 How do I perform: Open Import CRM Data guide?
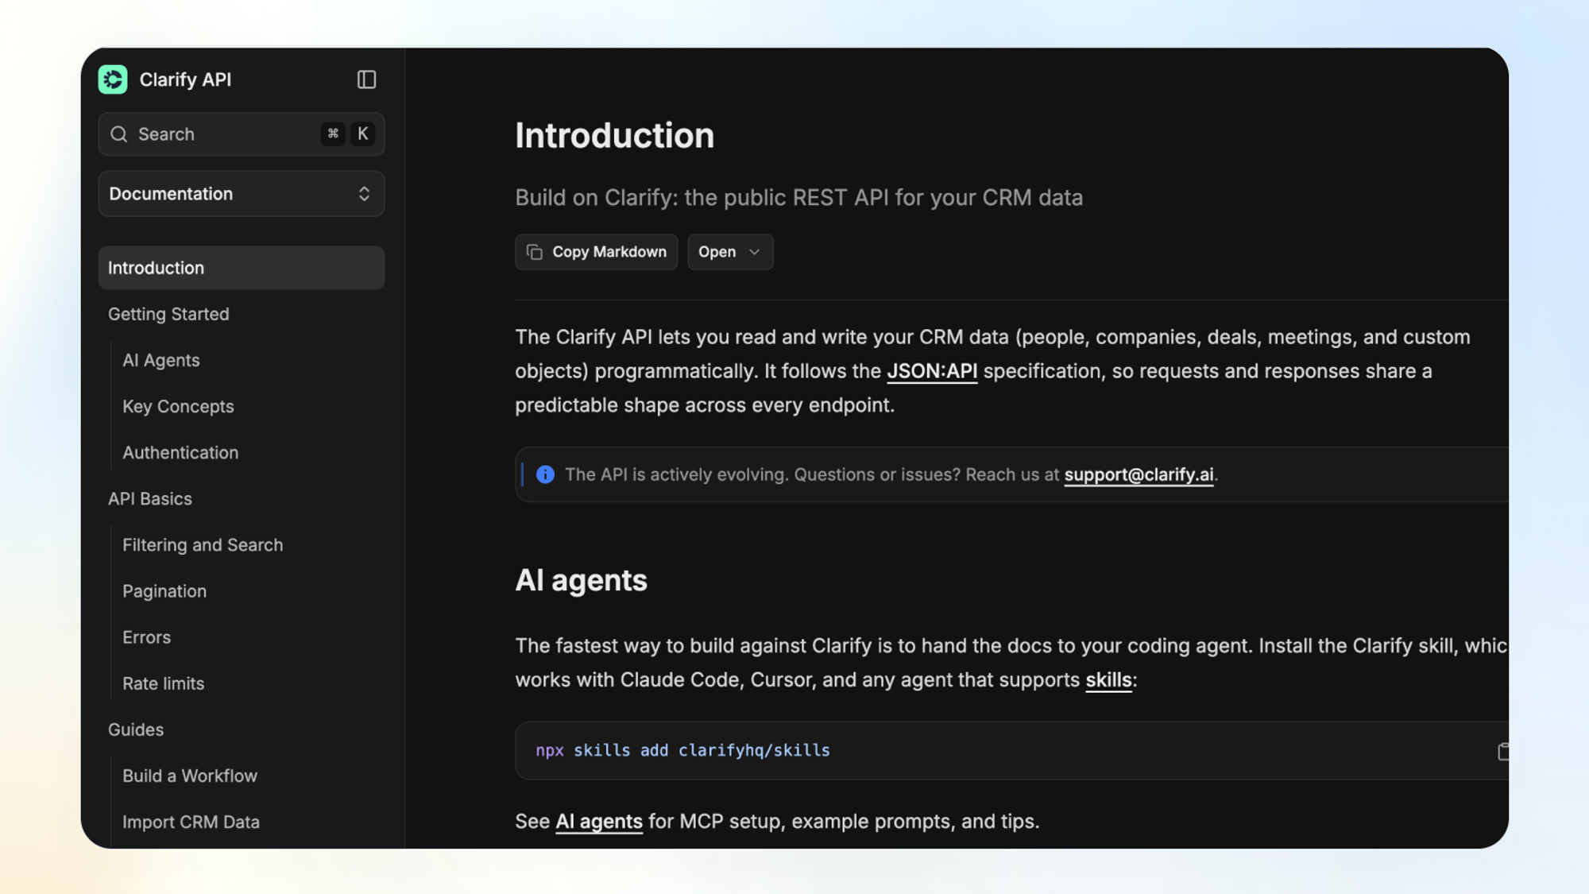tap(191, 822)
